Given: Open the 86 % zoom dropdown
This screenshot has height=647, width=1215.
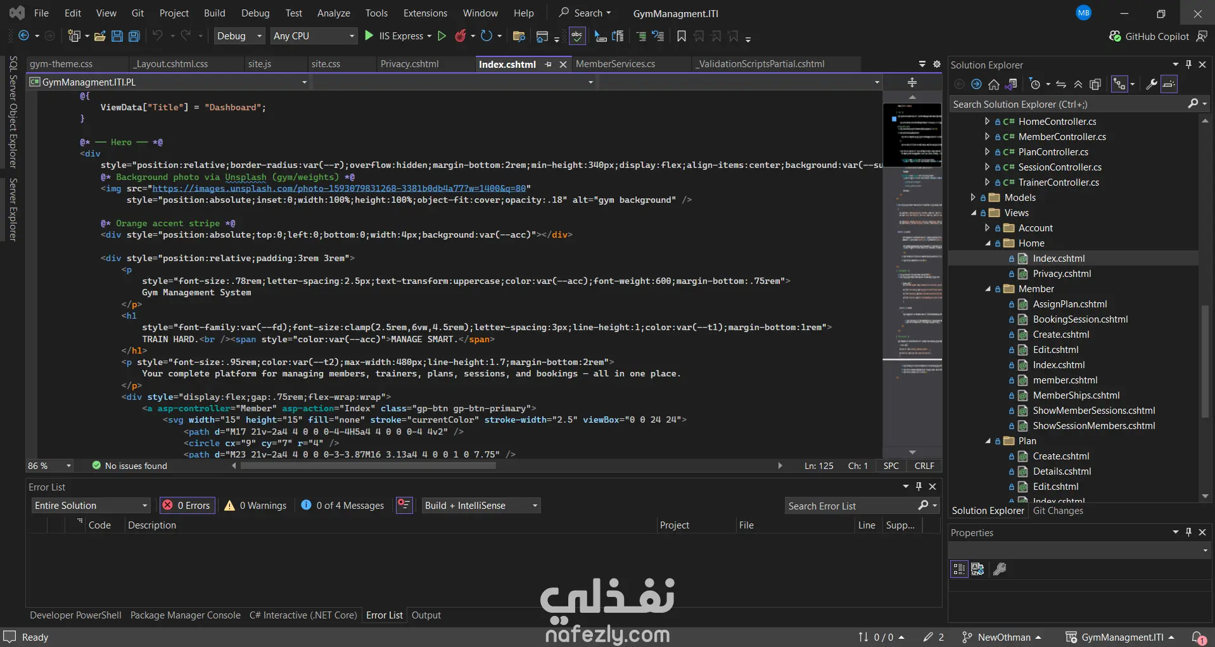Looking at the screenshot, I should [49, 466].
